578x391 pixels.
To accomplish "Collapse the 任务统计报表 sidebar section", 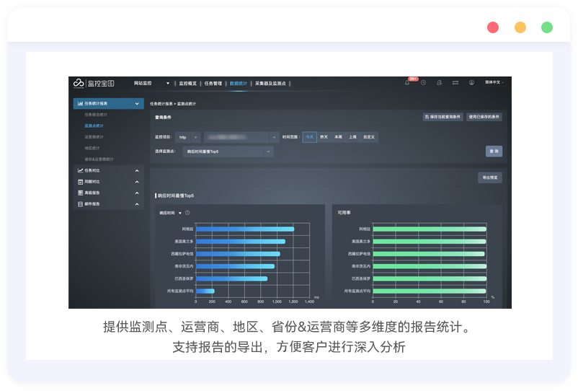I will [x=137, y=104].
